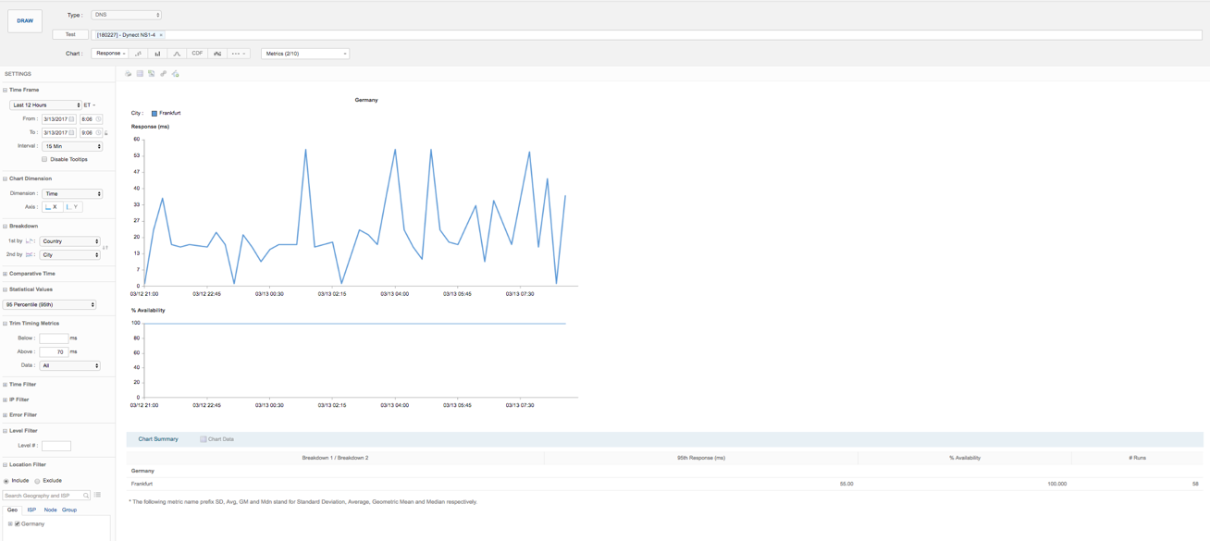The image size is (1210, 541).
Task: Open the more chart types dropdown
Action: tap(239, 54)
